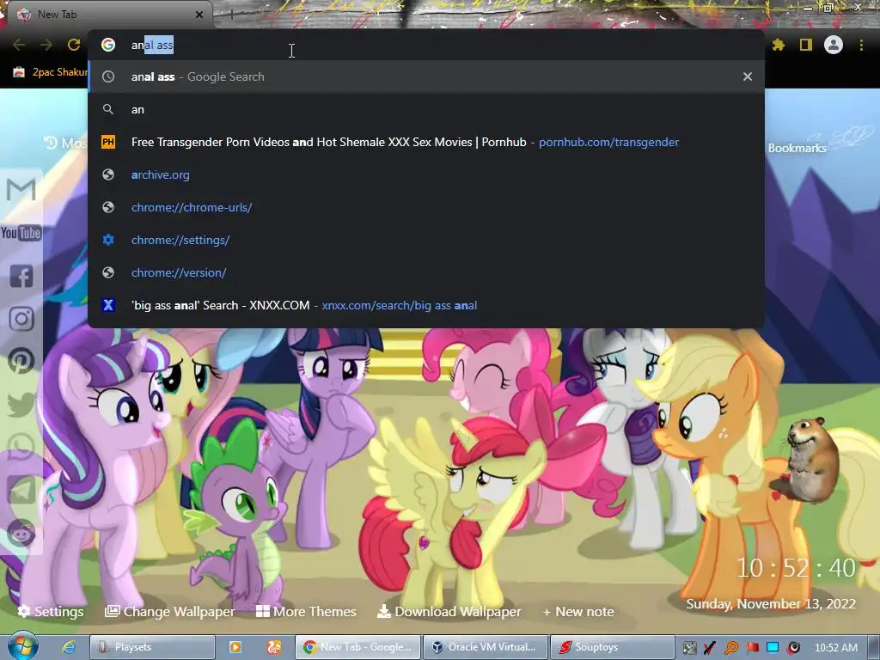Choose the archive.org suggestion

tap(426, 174)
